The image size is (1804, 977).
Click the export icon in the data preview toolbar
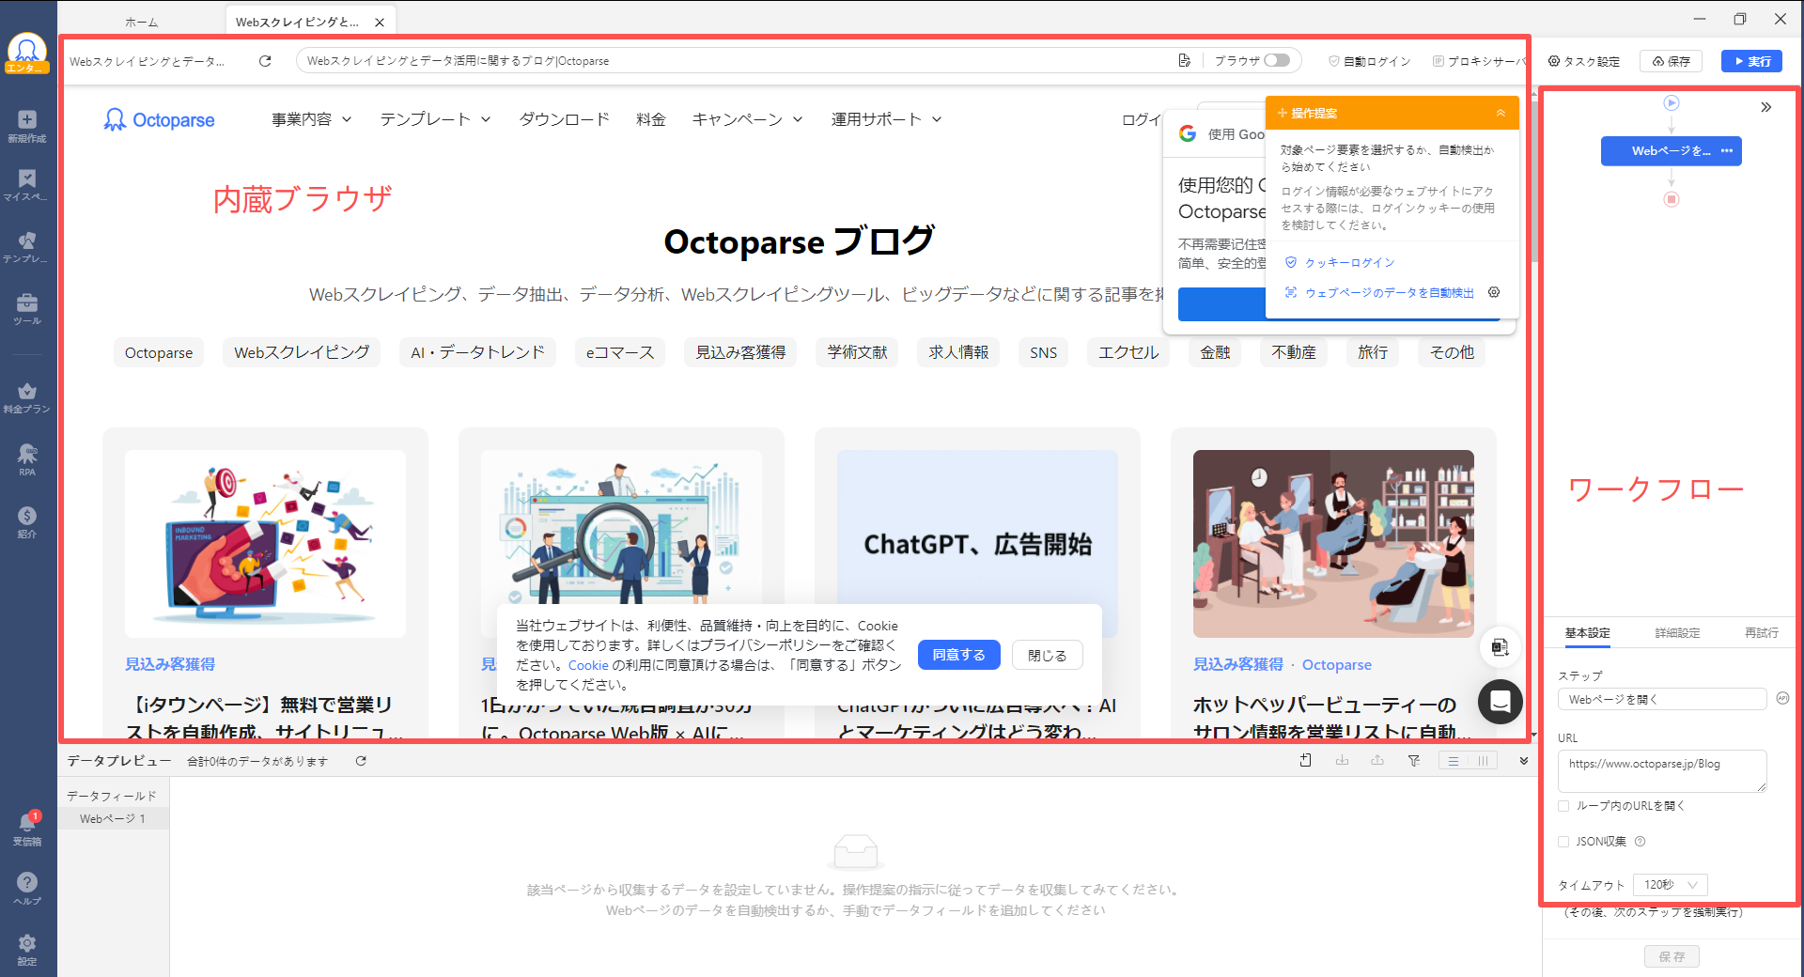pos(1377,761)
